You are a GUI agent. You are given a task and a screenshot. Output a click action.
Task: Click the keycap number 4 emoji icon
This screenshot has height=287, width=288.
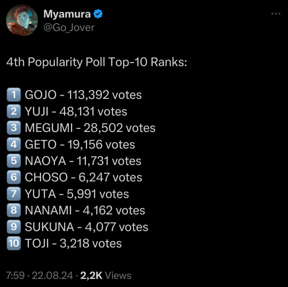point(14,144)
